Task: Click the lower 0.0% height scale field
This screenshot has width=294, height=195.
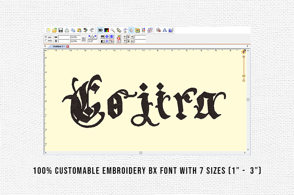Action: (x=75, y=41)
